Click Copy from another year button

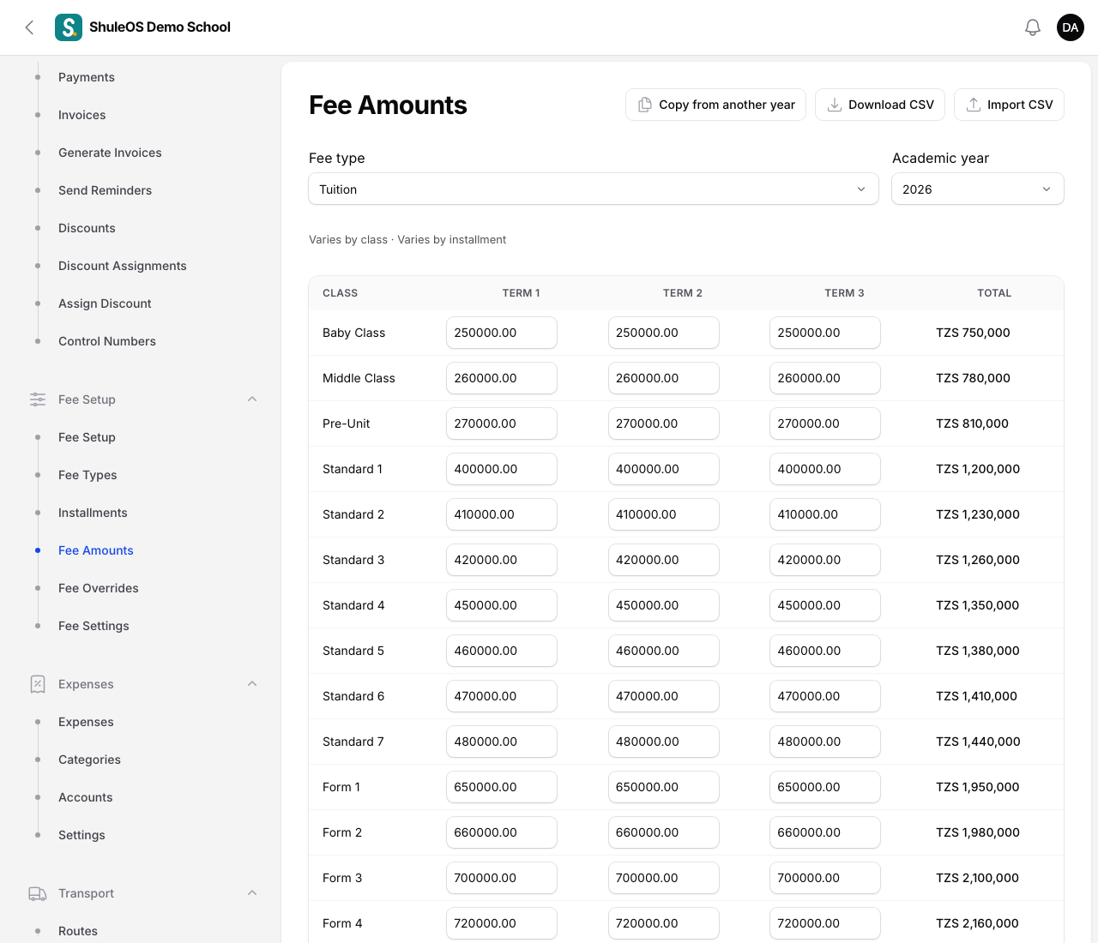click(x=715, y=105)
